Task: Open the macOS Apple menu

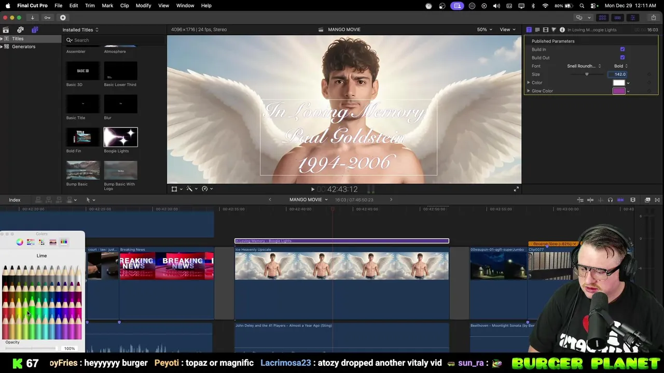Action: pos(7,5)
